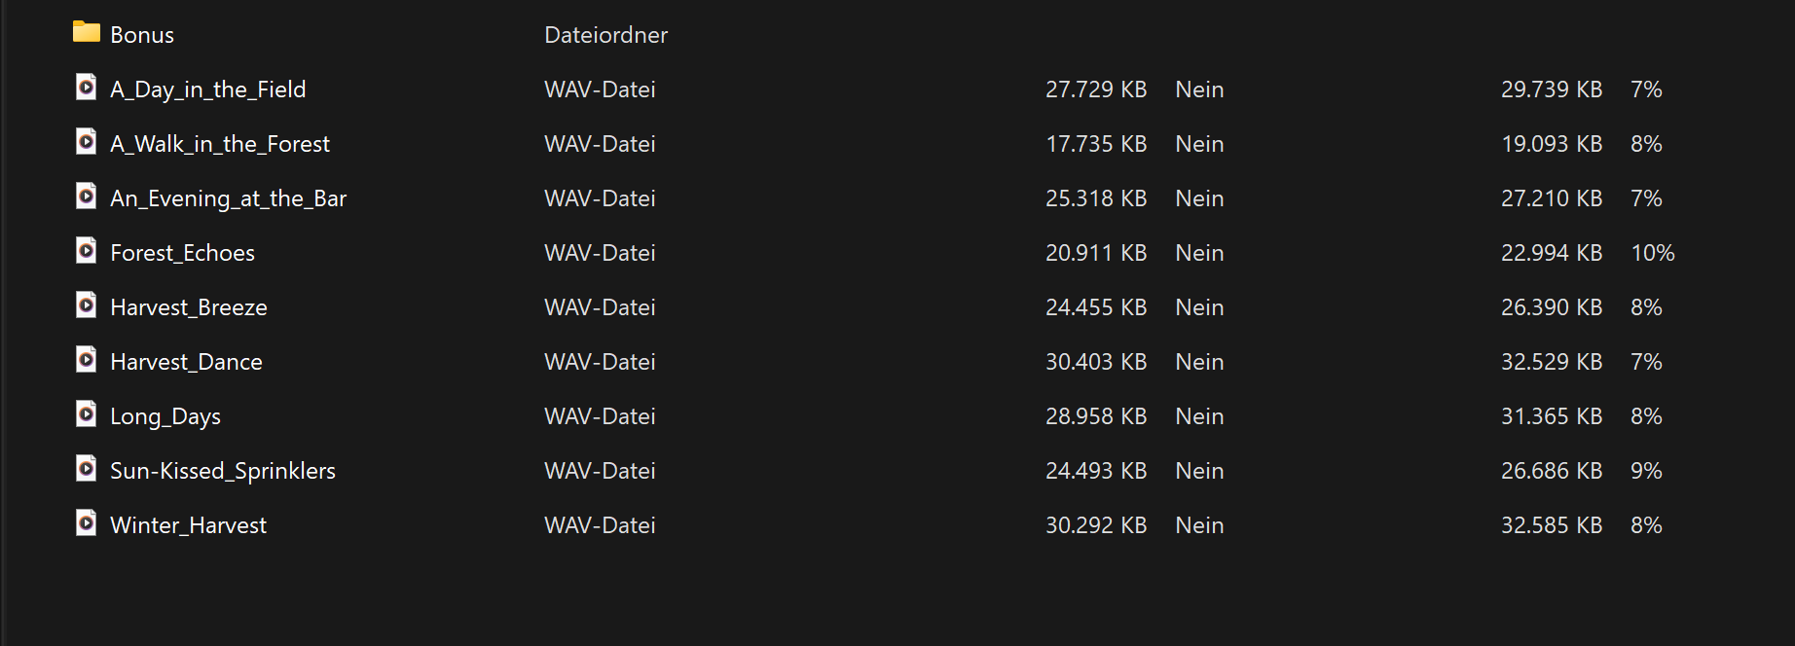Click the Sun-Kissed_Sprinklers file icon

(x=87, y=469)
